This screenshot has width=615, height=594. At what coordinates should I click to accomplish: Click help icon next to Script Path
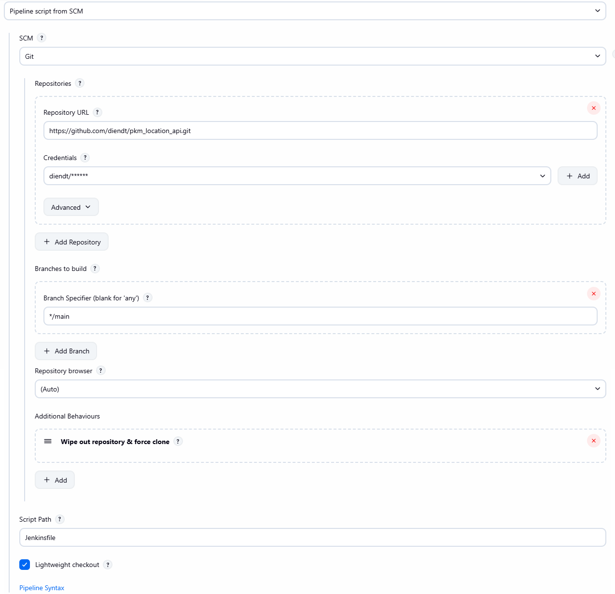pyautogui.click(x=59, y=519)
